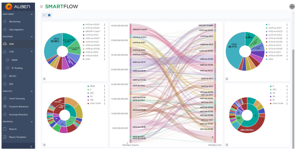
Task: Toggle nti05:xe-0/0/43 legend entry
Action: point(91,45)
